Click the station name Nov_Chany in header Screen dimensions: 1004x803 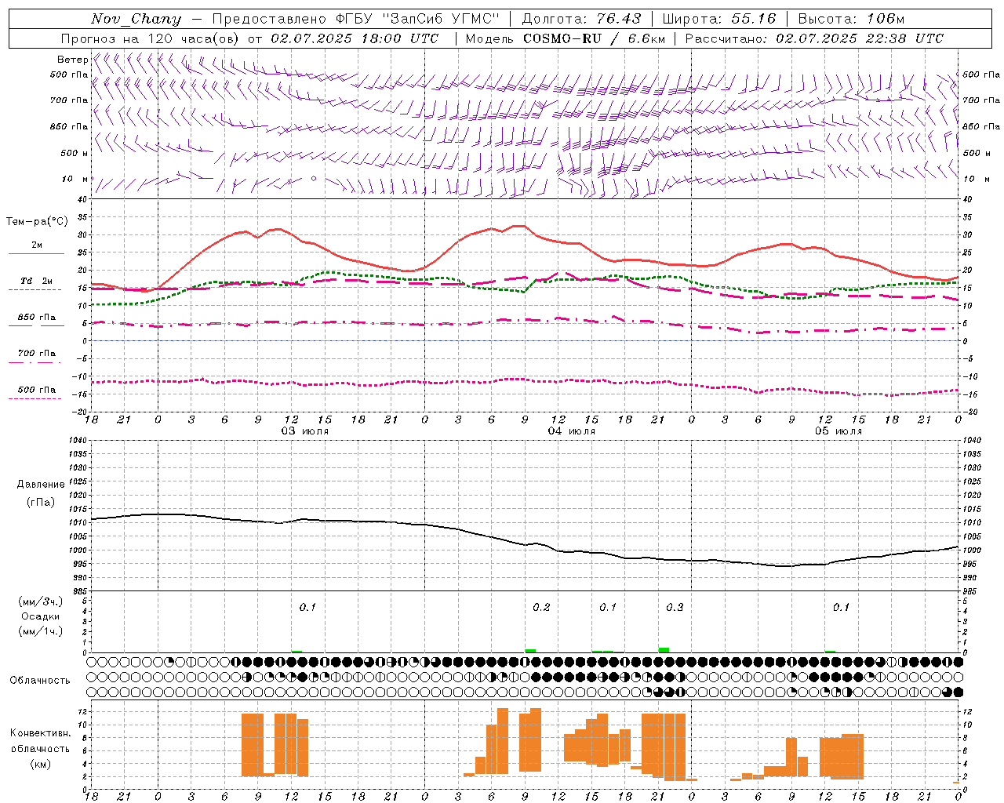[x=136, y=19]
